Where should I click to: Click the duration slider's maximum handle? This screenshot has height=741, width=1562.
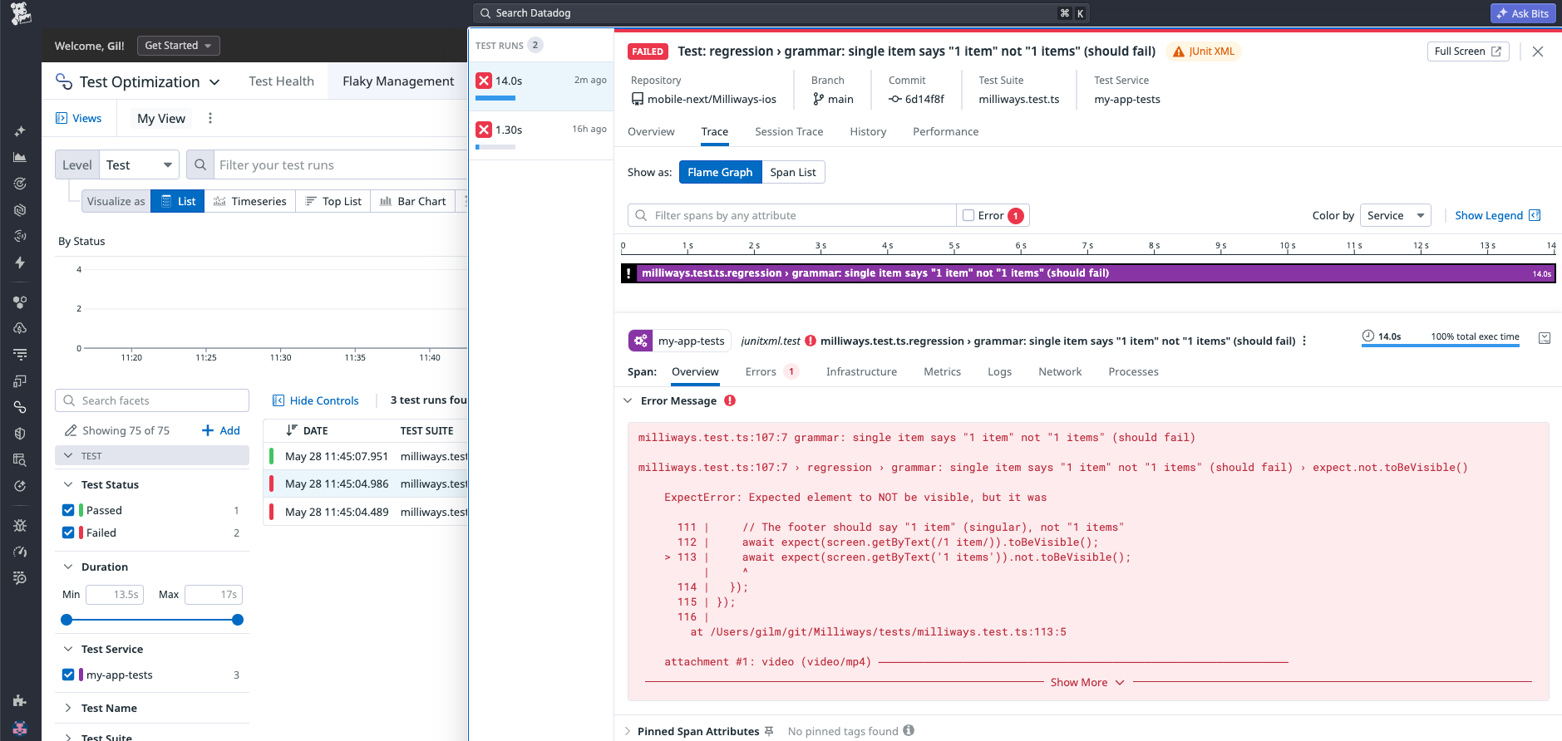[x=238, y=620]
